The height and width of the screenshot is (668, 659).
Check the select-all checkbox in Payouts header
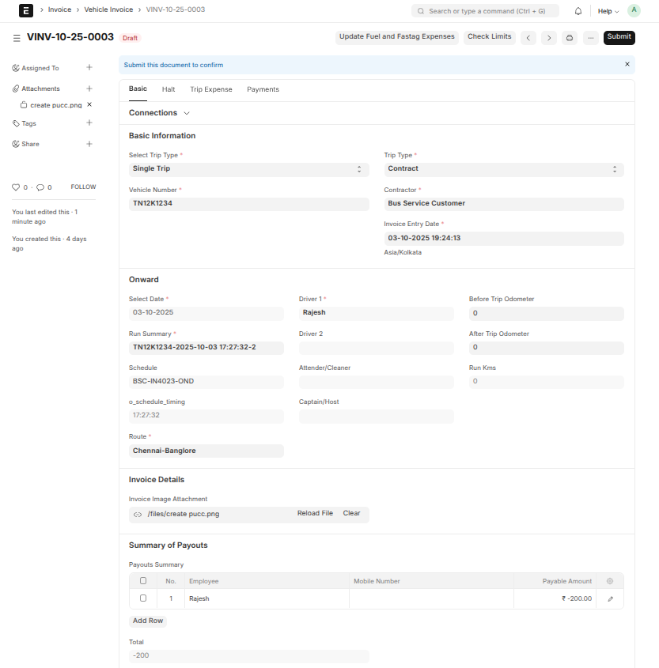click(x=143, y=581)
